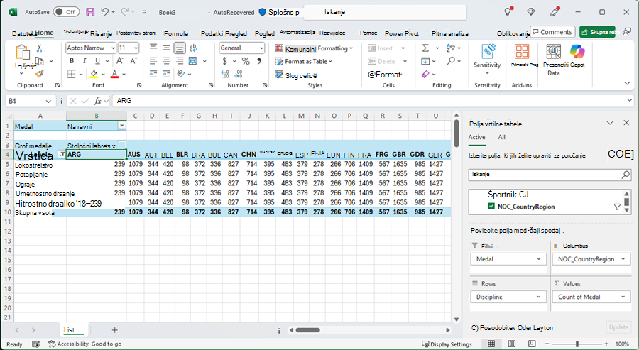This screenshot has width=639, height=350.
Task: Click the AutoSum sigma icon
Action: 425,48
